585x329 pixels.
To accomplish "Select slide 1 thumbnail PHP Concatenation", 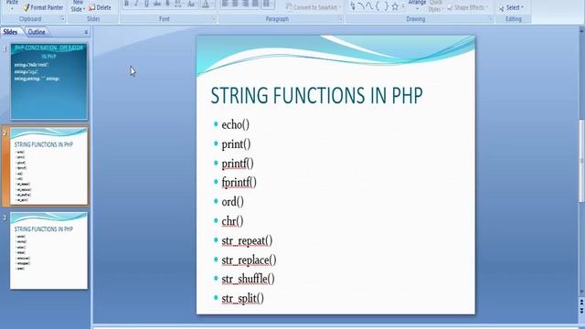I will 48,81.
